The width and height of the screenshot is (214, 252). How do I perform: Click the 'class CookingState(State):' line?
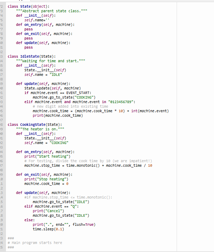[35, 125]
